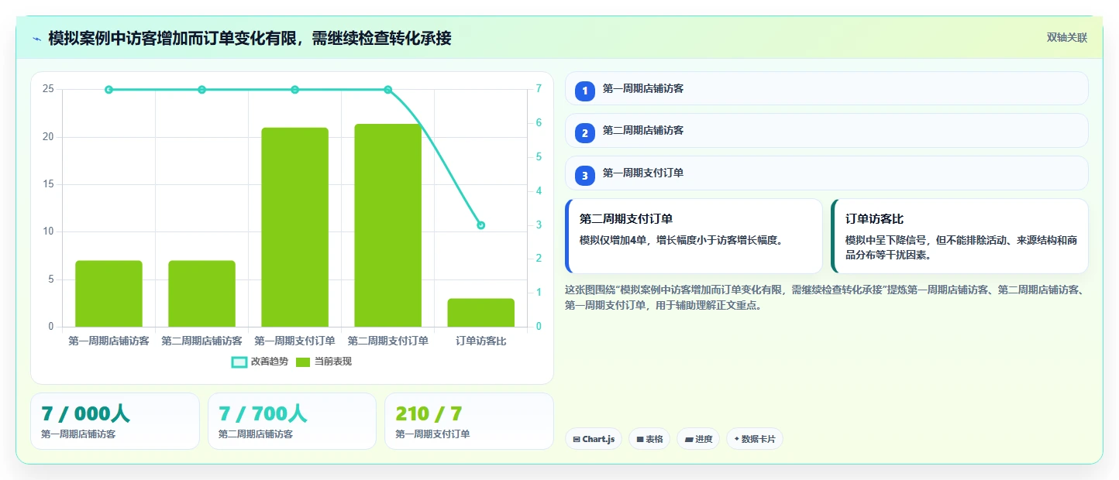Click the x-axis label 第二周期支付订单
Image resolution: width=1119 pixels, height=480 pixels.
(x=387, y=341)
